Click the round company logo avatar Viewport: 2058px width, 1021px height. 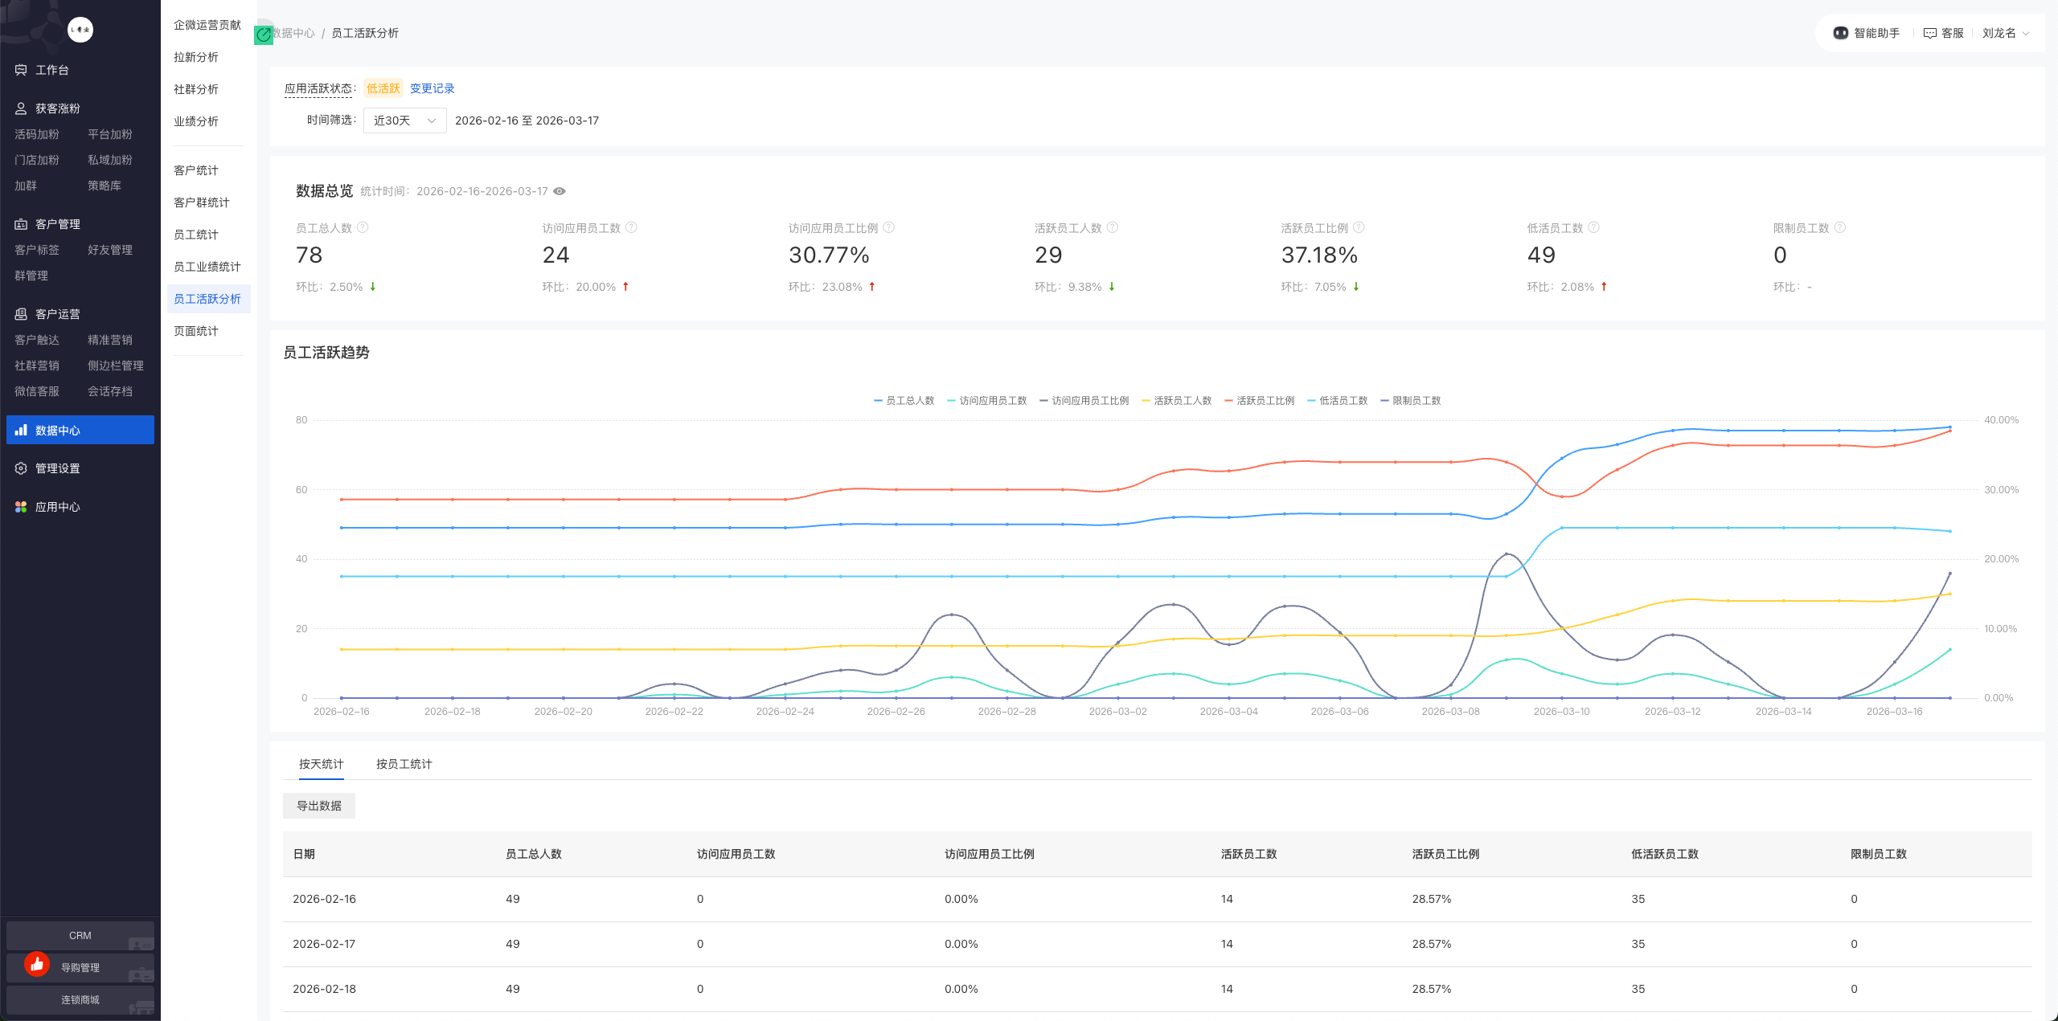coord(80,30)
